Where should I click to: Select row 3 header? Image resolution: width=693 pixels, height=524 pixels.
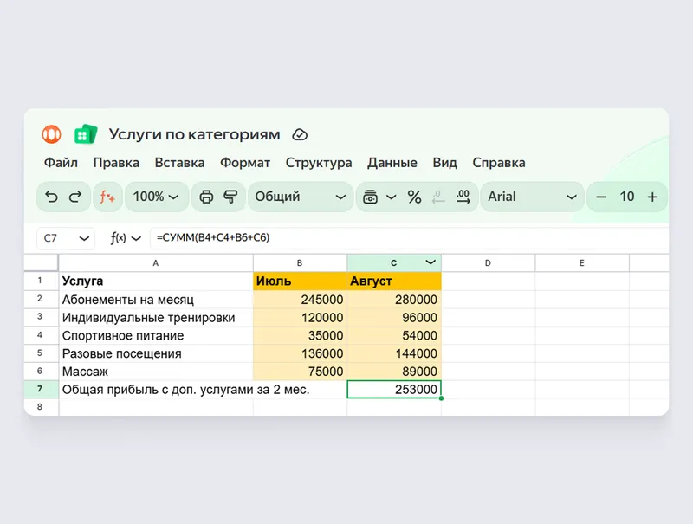(40, 317)
